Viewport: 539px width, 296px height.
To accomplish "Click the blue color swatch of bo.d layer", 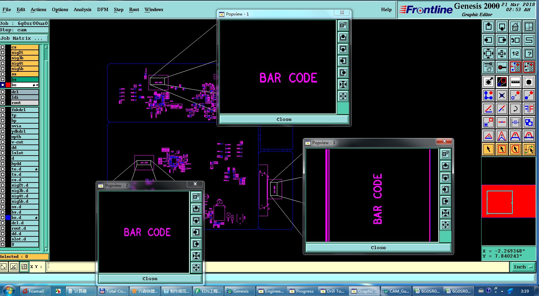I will (x=8, y=218).
